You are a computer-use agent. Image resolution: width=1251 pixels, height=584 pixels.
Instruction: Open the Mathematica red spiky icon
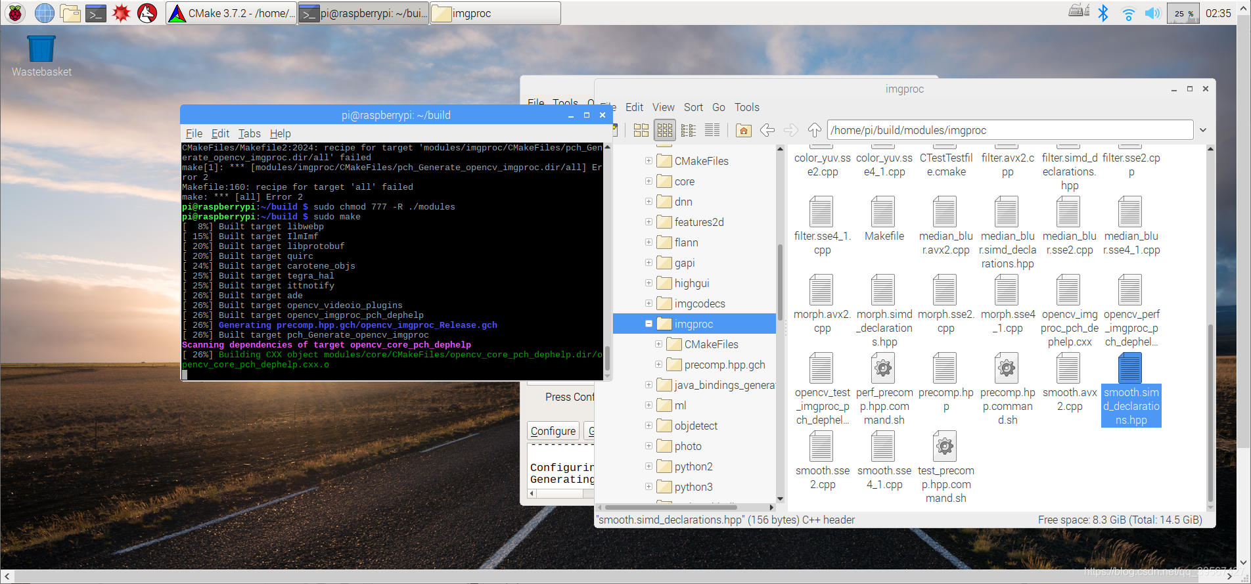[122, 13]
